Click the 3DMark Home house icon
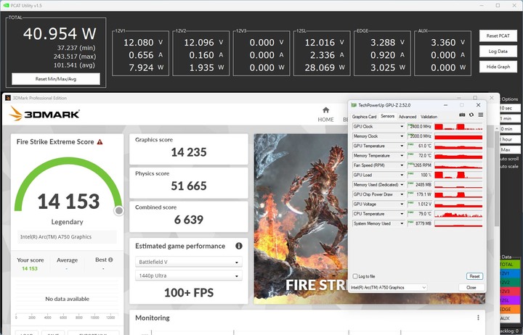Image resolution: width=523 pixels, height=335 pixels. click(x=326, y=110)
